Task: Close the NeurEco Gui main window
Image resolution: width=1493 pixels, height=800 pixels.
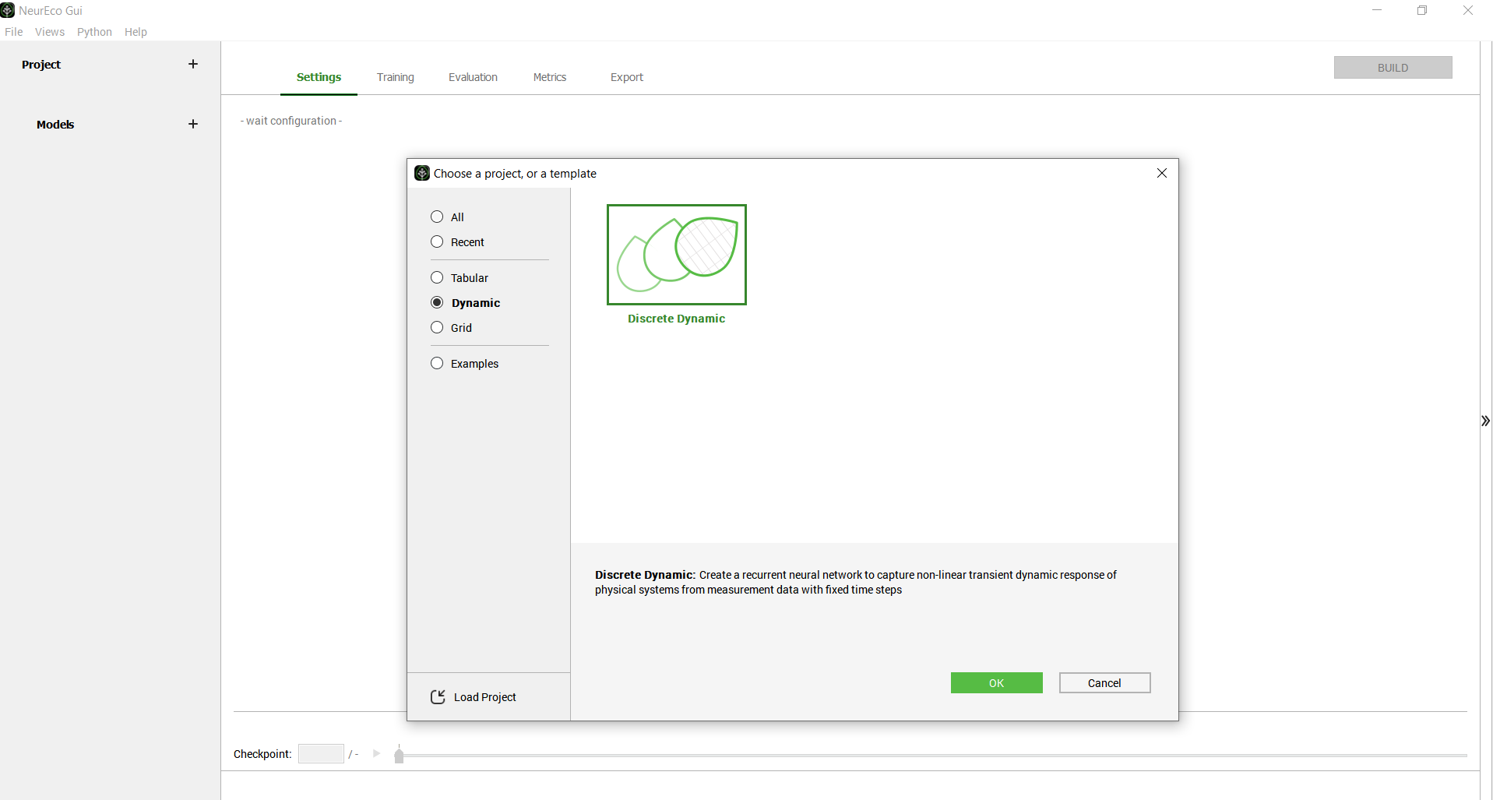Action: click(x=1468, y=10)
